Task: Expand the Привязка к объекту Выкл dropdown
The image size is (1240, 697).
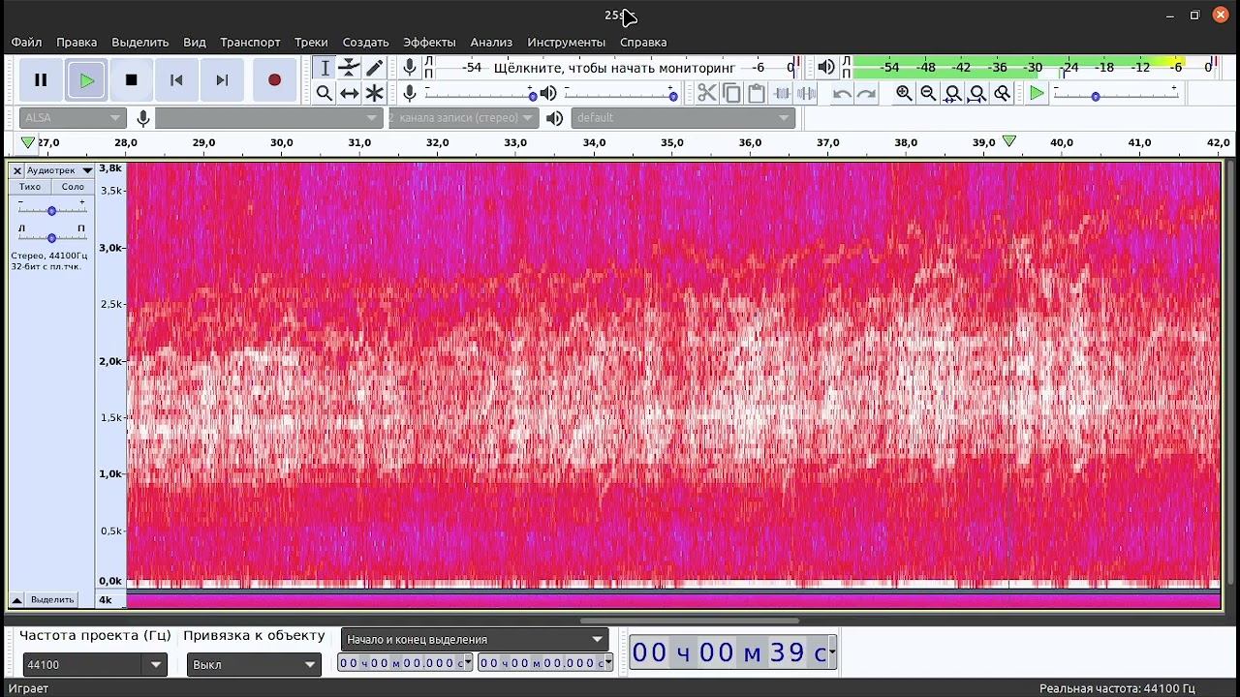Action: point(310,665)
